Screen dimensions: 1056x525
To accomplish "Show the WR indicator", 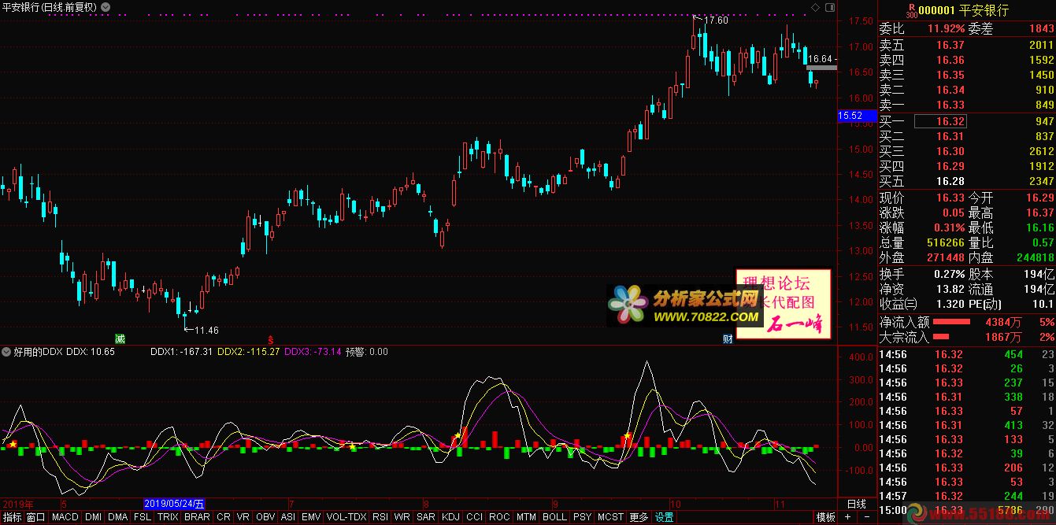I will tap(402, 518).
